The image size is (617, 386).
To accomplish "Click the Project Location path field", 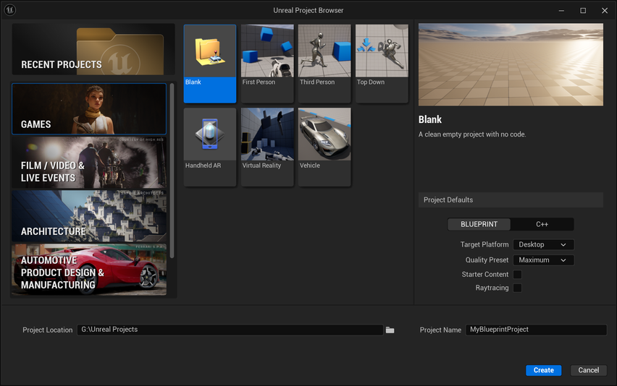I will point(230,330).
